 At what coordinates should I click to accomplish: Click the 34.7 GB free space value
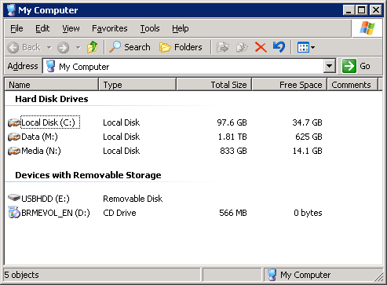pos(307,122)
